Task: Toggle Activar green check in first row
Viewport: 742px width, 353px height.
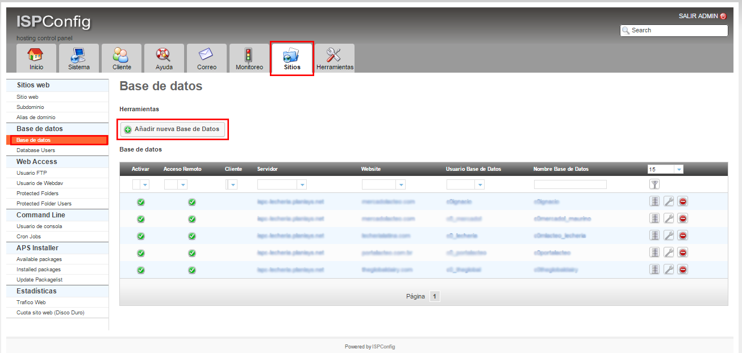Action: tap(141, 202)
